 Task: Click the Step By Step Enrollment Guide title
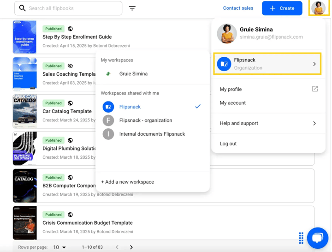click(x=77, y=37)
